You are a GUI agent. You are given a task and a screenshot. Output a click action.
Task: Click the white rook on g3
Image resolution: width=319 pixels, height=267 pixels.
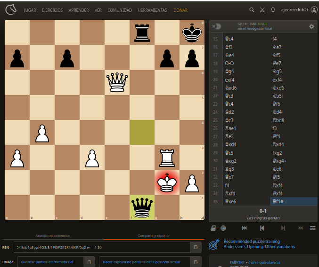[167, 158]
